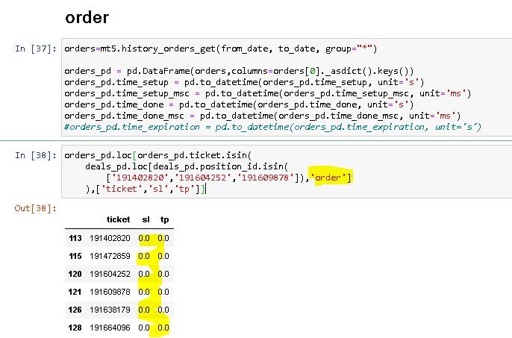Click the orders_pd DataFrame creation line
512x338 pixels.
click(239, 71)
